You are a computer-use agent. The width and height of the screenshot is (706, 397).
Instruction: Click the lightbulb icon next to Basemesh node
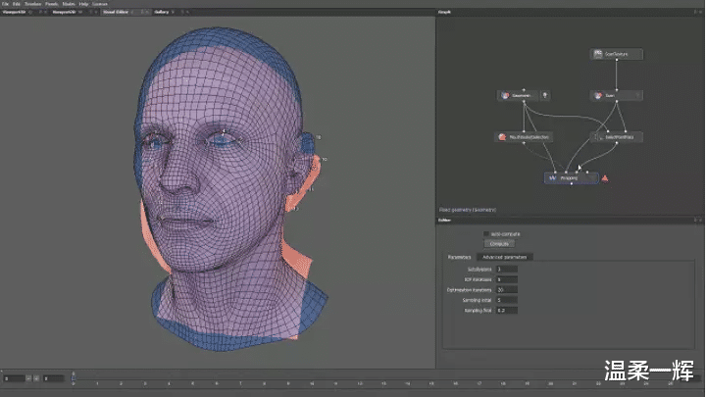coord(544,96)
